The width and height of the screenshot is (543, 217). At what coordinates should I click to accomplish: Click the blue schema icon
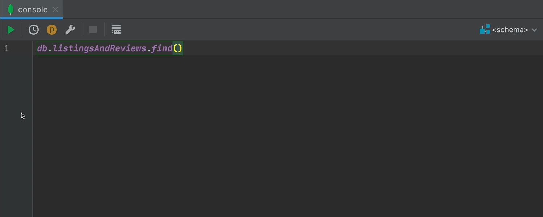(484, 30)
